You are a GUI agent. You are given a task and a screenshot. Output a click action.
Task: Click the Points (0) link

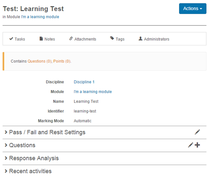point(62,61)
